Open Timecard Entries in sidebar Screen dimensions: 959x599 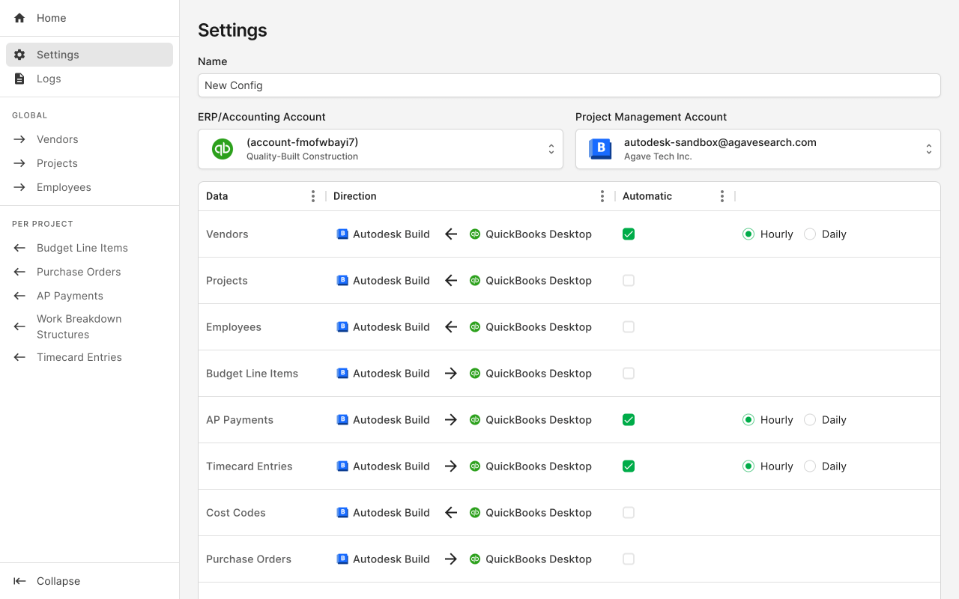coord(90,357)
